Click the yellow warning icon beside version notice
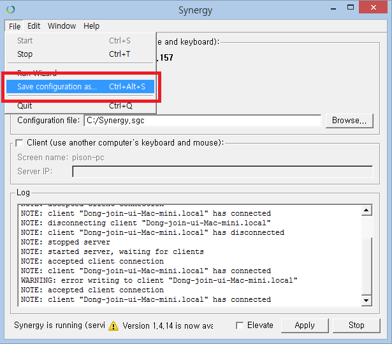Viewport: 392px width, 344px height. (113, 325)
